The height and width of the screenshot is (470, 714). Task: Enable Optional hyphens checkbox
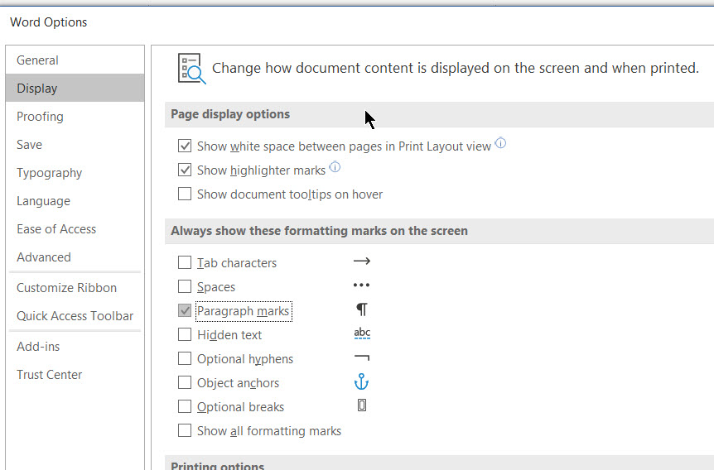click(x=185, y=358)
